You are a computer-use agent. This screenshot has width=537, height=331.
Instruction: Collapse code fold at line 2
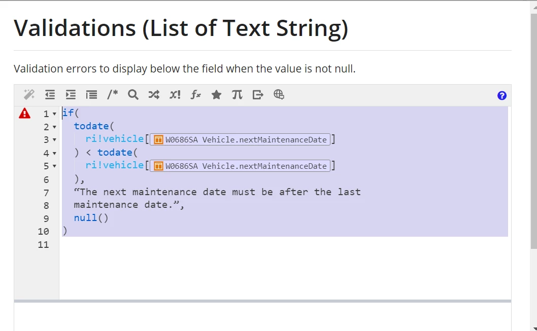point(54,127)
